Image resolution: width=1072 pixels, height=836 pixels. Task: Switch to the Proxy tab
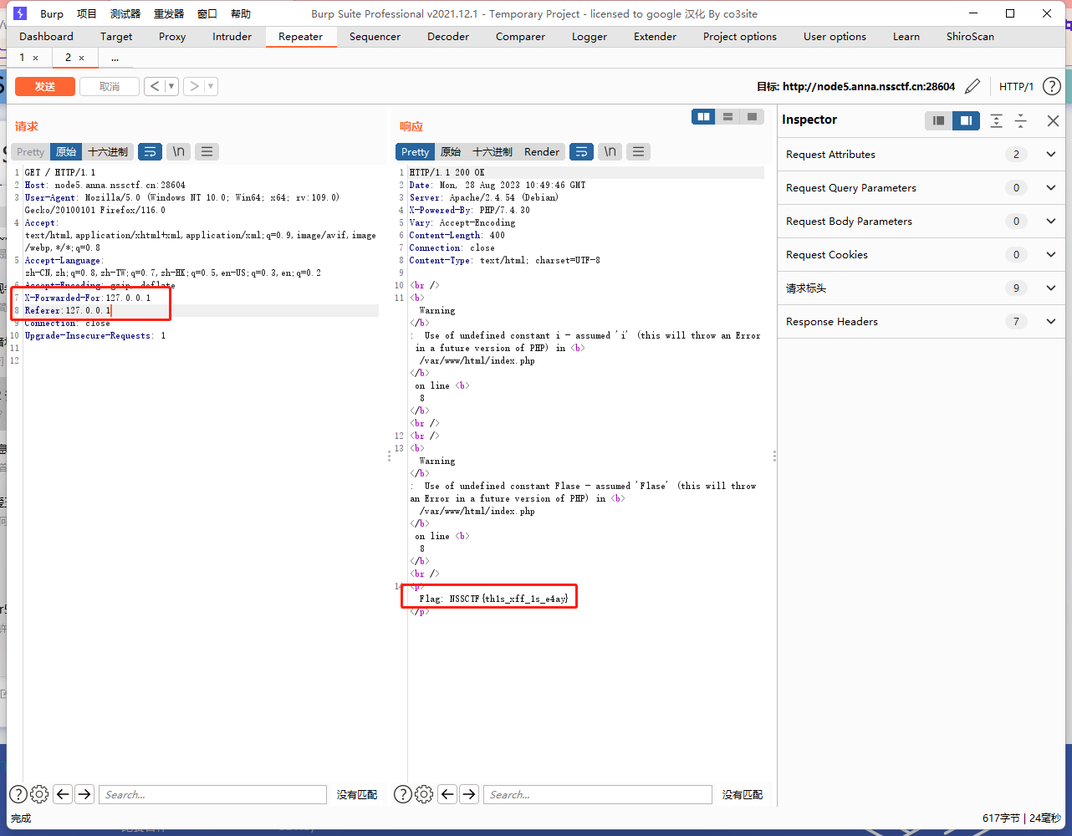click(x=172, y=36)
